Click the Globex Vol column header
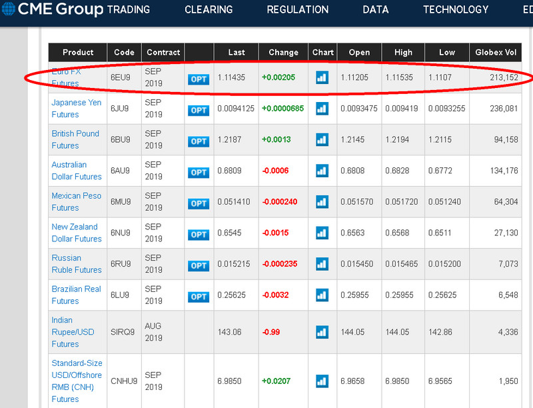Viewport: 533px width, 408px height. click(x=496, y=53)
